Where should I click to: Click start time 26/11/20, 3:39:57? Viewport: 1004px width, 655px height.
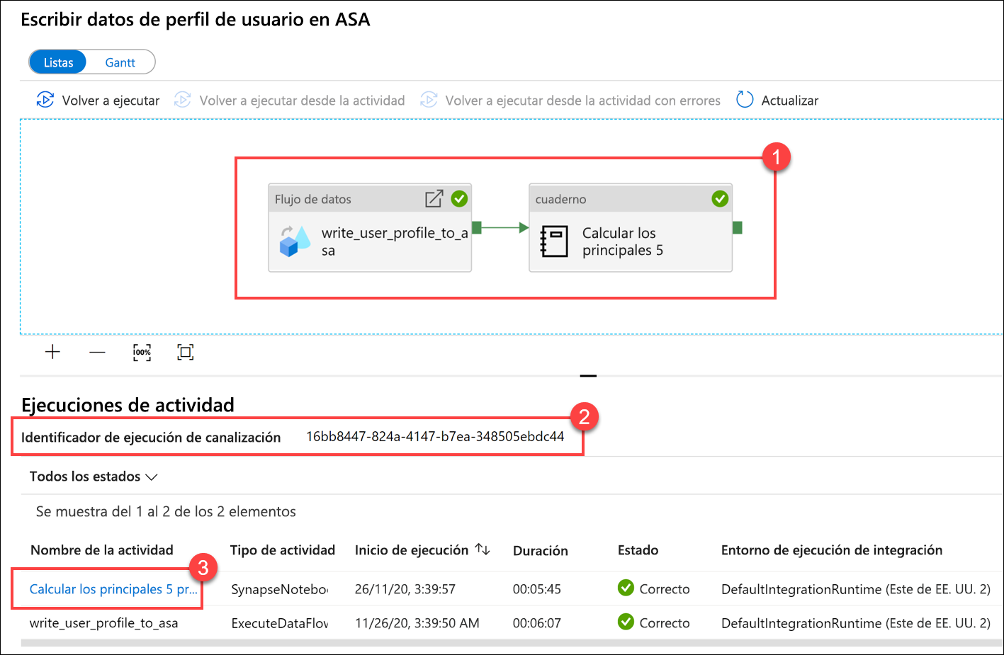coord(405,589)
